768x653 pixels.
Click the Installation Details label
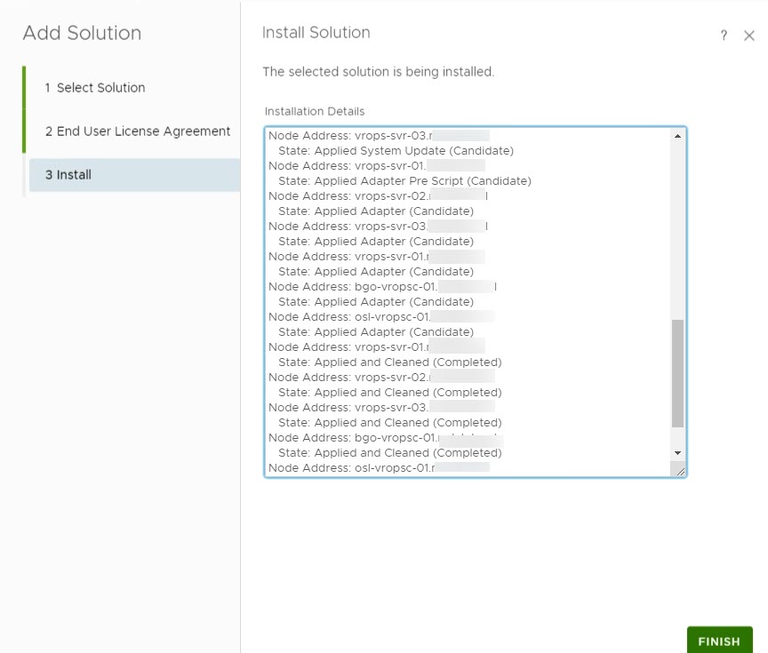(315, 111)
